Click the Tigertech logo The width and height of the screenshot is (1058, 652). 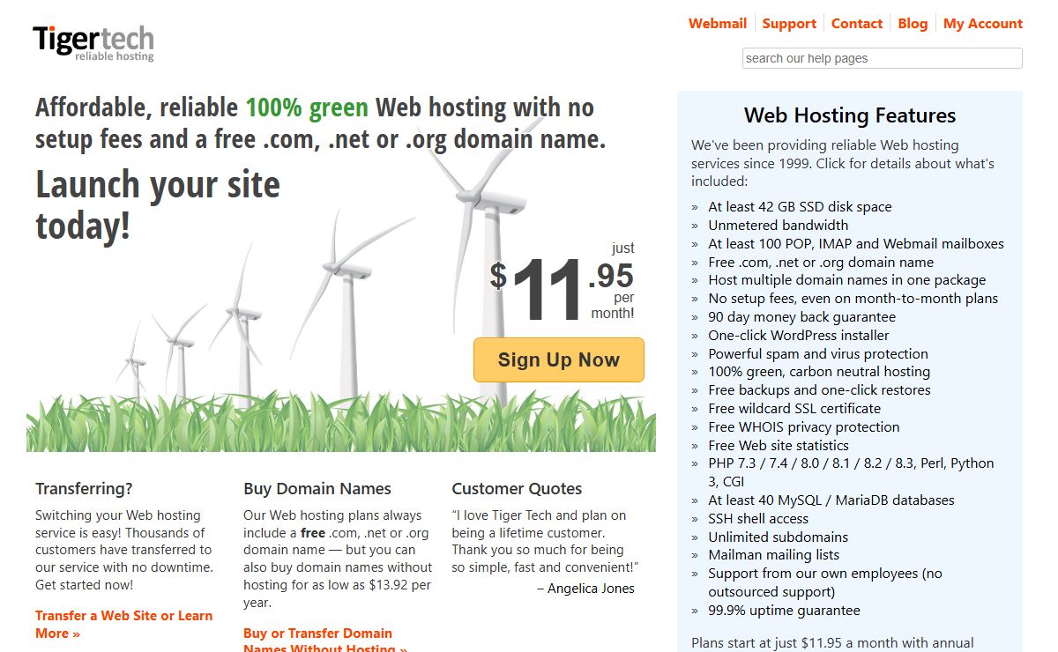point(93,43)
